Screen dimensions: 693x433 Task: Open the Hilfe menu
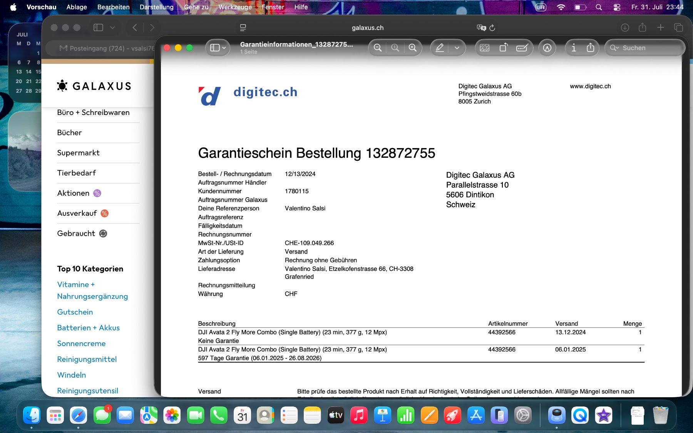301,7
